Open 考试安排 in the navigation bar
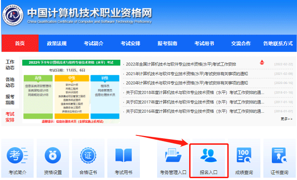 pos(131,43)
